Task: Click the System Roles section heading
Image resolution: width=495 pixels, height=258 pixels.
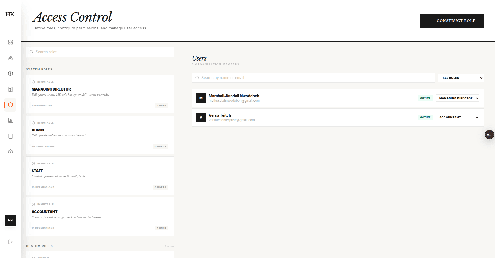Action: pos(39,69)
